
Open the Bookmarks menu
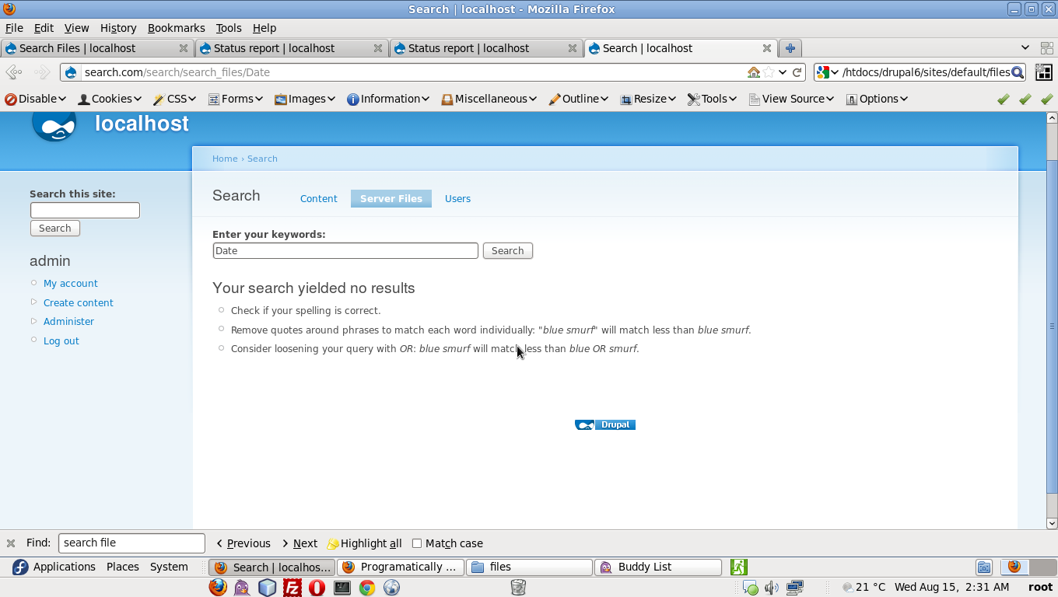176,28
